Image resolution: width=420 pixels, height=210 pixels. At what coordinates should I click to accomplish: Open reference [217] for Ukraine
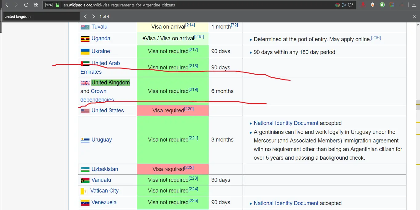(x=193, y=50)
